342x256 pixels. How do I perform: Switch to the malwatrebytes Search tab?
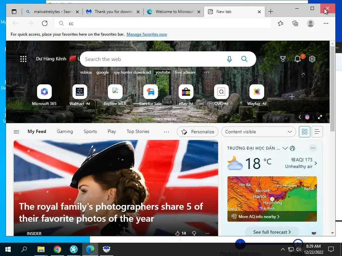click(x=52, y=12)
